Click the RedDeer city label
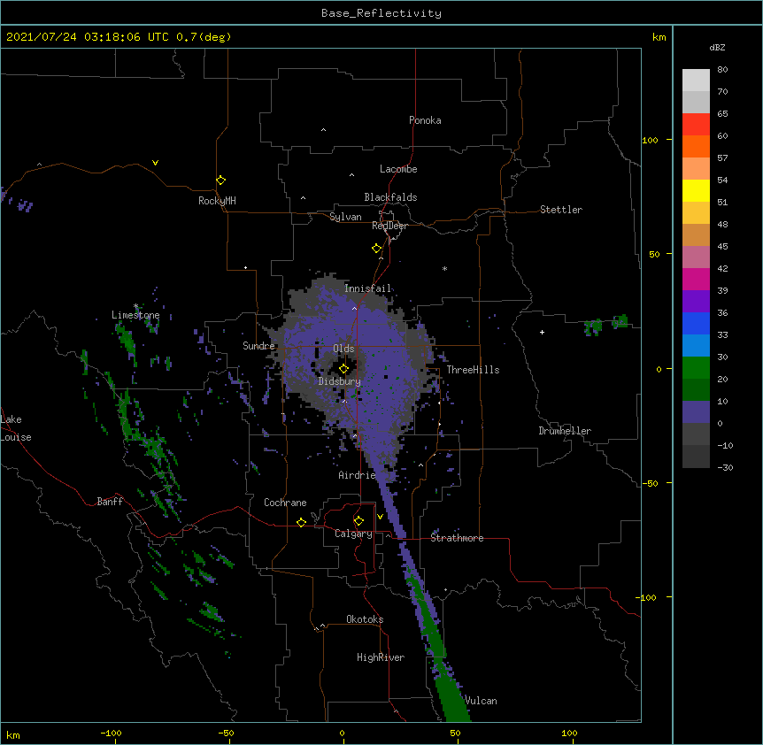Viewport: 763px width, 745px height. (x=389, y=226)
